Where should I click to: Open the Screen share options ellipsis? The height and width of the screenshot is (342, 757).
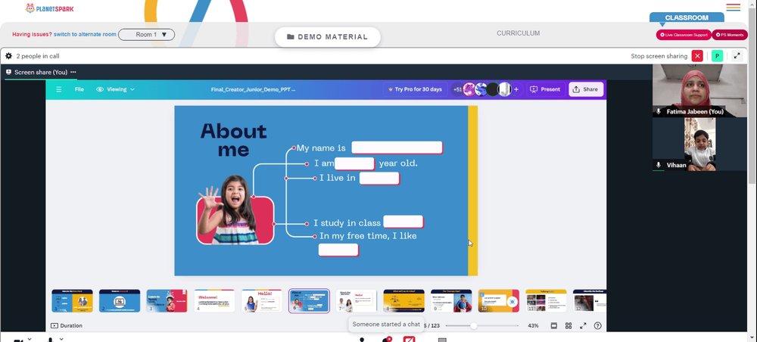tap(73, 72)
